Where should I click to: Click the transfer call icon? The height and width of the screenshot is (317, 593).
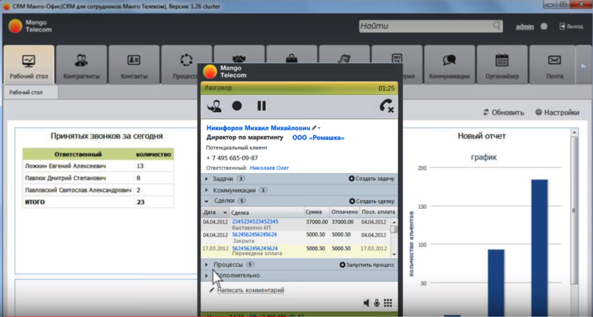214,106
